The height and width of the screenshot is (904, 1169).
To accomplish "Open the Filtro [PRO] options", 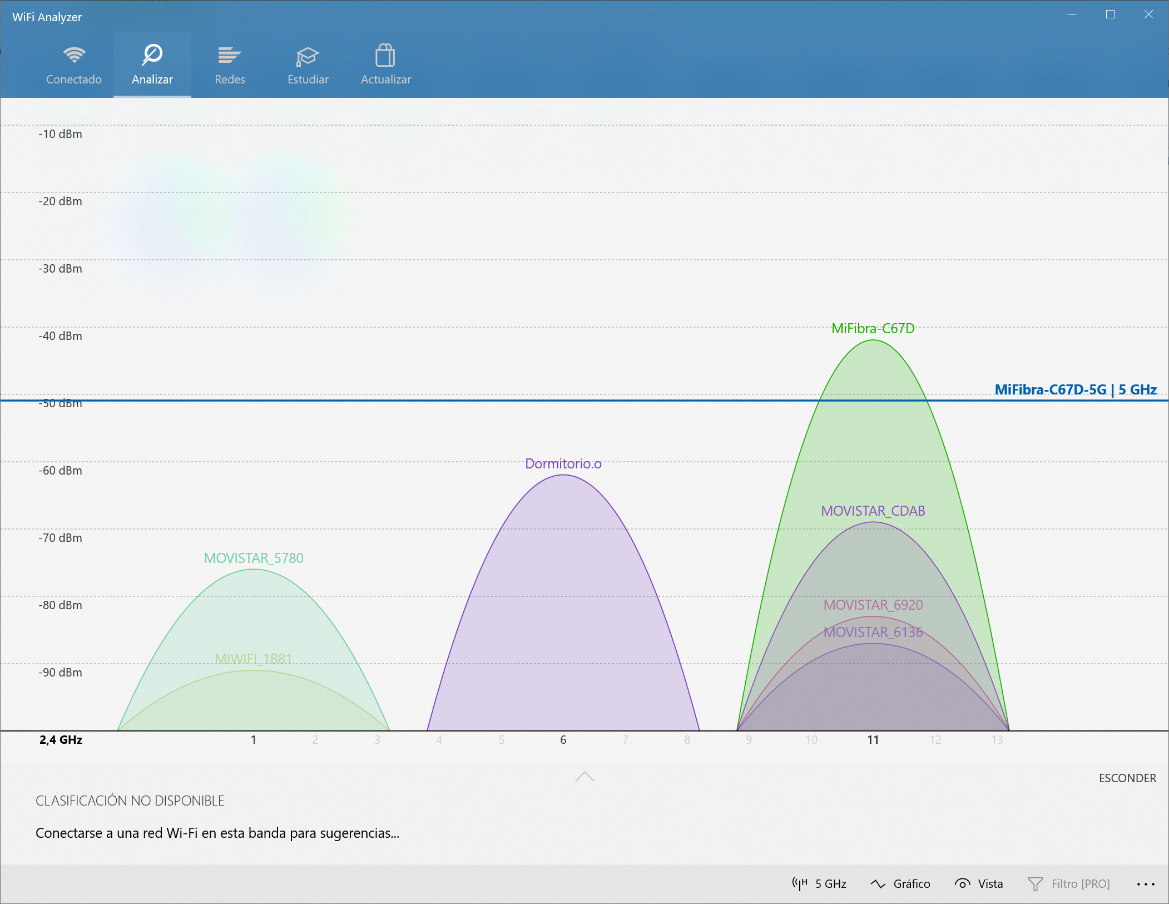I will pyautogui.click(x=1080, y=883).
